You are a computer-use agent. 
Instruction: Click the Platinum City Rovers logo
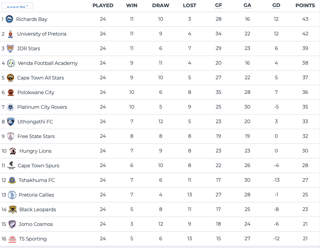(10, 107)
